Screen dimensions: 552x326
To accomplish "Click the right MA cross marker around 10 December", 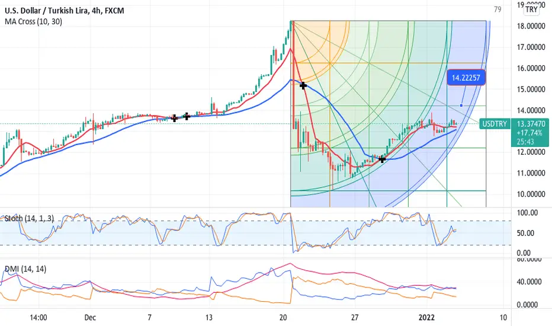I will pyautogui.click(x=187, y=116).
